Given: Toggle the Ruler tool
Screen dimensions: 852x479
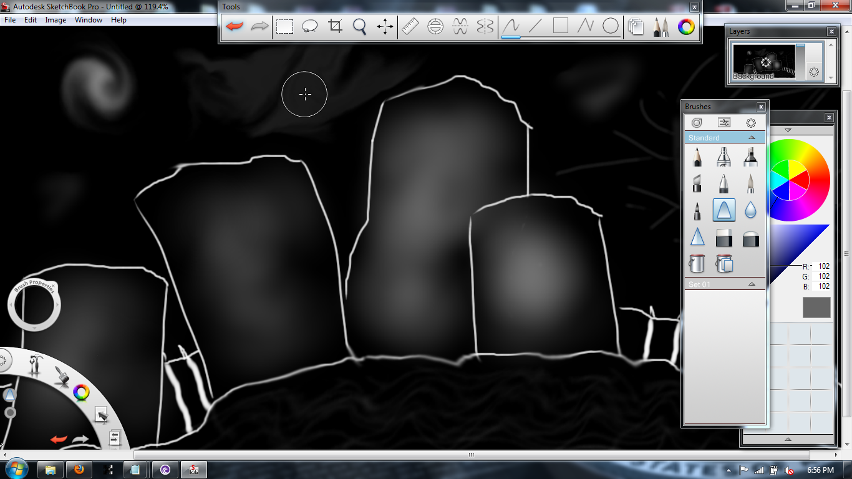Looking at the screenshot, I should pyautogui.click(x=410, y=26).
